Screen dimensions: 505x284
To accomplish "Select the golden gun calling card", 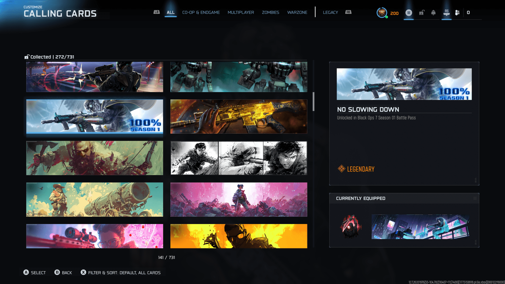I will coord(239,116).
